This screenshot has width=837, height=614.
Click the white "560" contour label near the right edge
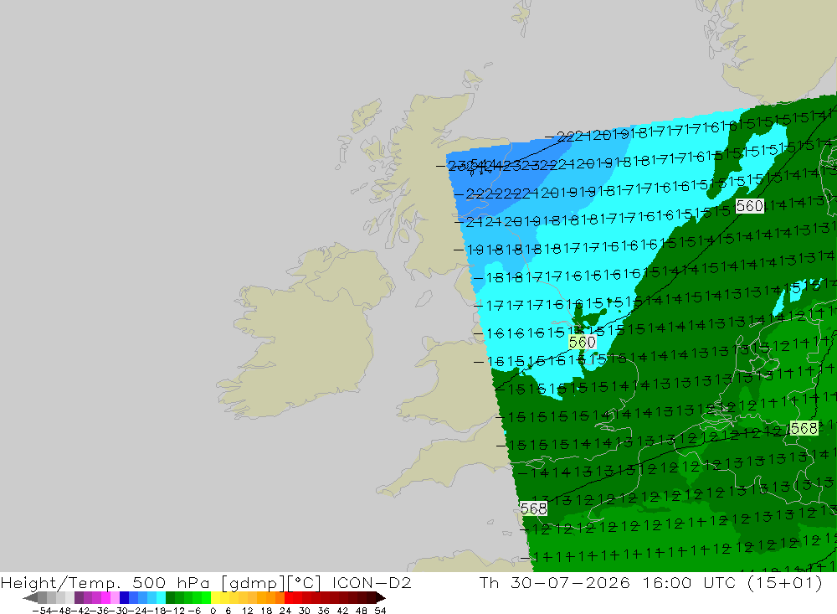tap(749, 206)
